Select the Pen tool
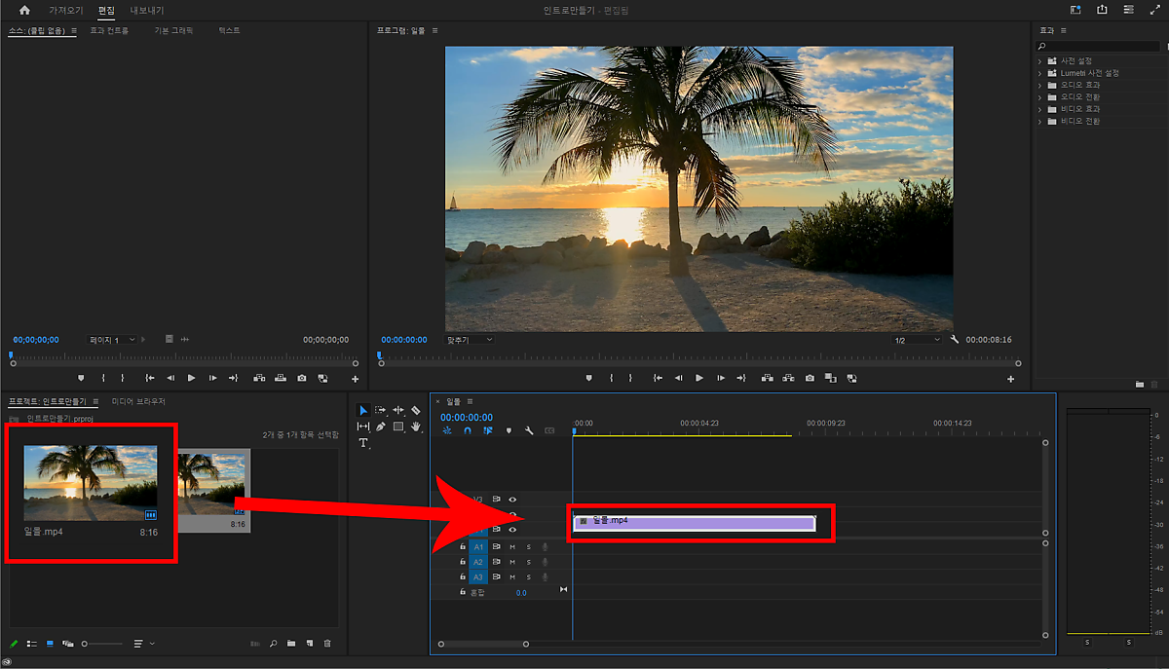The width and height of the screenshot is (1169, 669). (x=381, y=427)
